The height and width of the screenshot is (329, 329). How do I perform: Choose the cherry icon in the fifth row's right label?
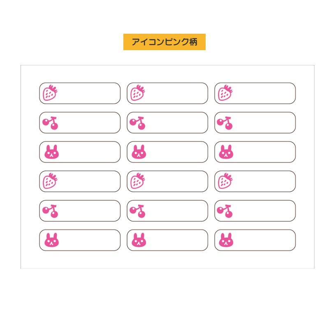click(x=225, y=211)
